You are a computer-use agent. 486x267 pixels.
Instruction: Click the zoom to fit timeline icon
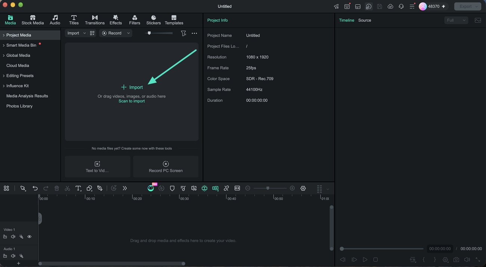(x=237, y=188)
